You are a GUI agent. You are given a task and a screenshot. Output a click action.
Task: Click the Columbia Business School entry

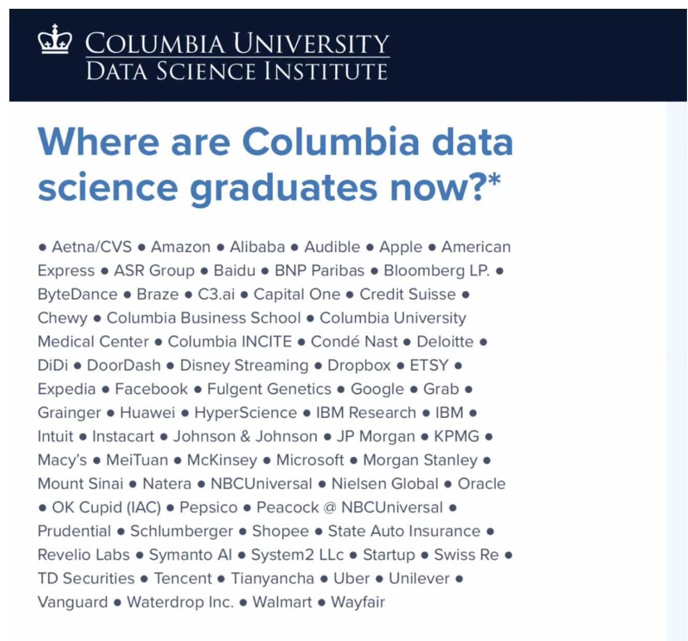(204, 318)
